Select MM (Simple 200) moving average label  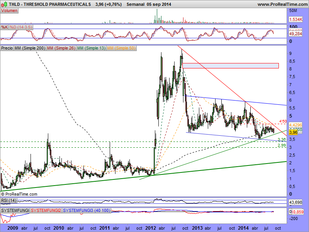[30, 48]
